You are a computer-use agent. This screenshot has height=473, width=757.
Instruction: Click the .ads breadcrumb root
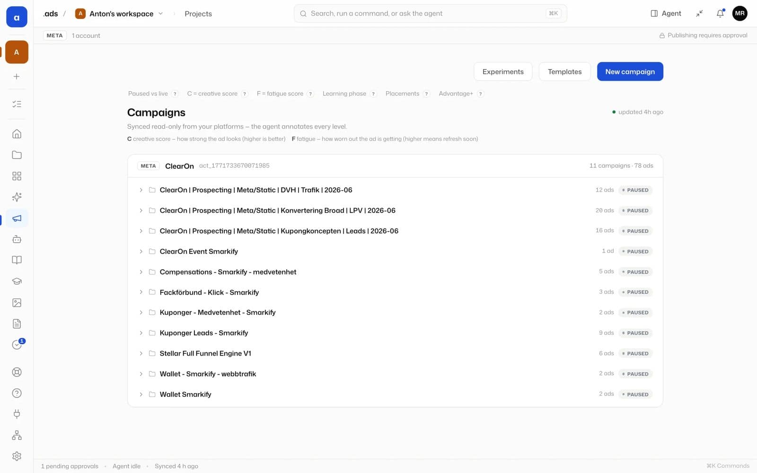tap(50, 14)
